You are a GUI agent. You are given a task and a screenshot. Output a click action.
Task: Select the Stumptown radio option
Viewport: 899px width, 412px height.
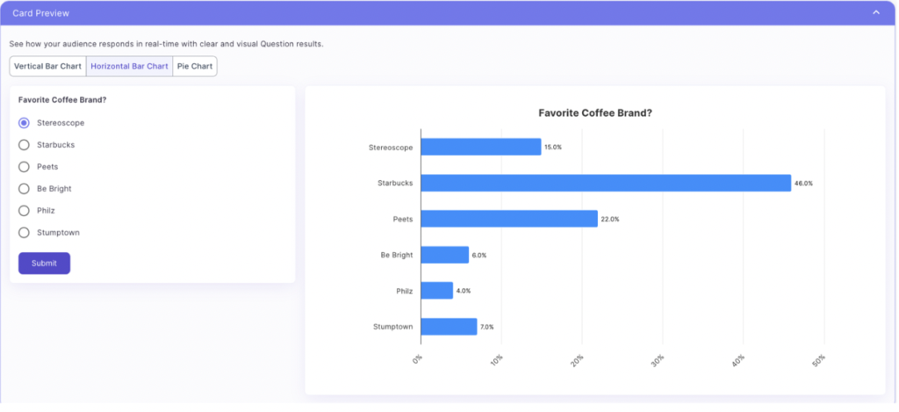(25, 233)
